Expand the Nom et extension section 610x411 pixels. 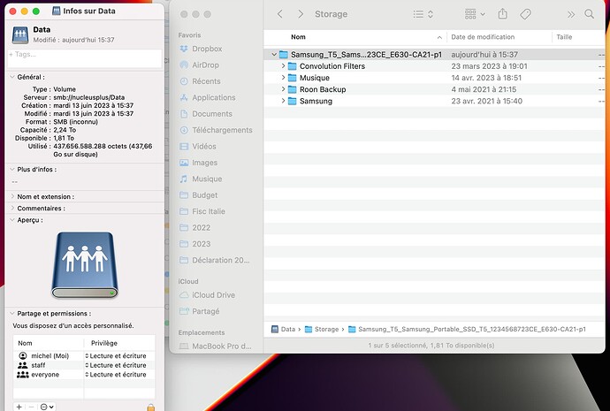11,196
